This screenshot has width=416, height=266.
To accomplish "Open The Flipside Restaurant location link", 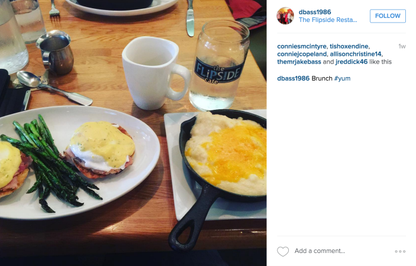I will (x=327, y=20).
